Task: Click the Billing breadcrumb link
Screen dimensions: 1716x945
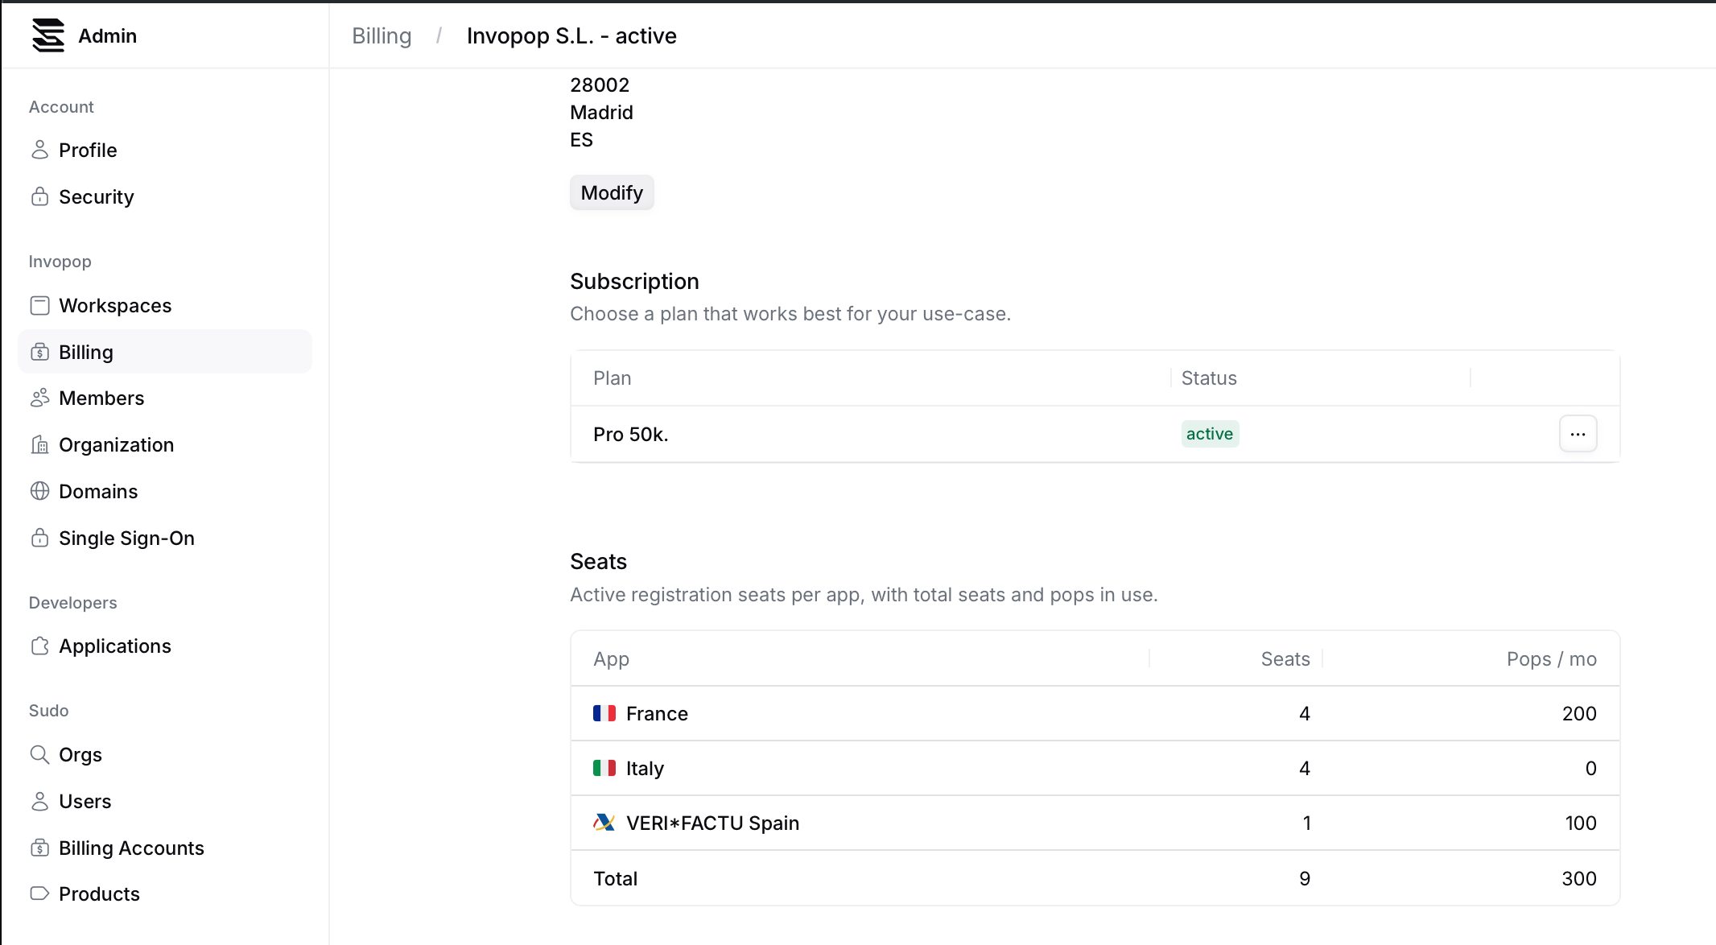Action: click(x=382, y=35)
